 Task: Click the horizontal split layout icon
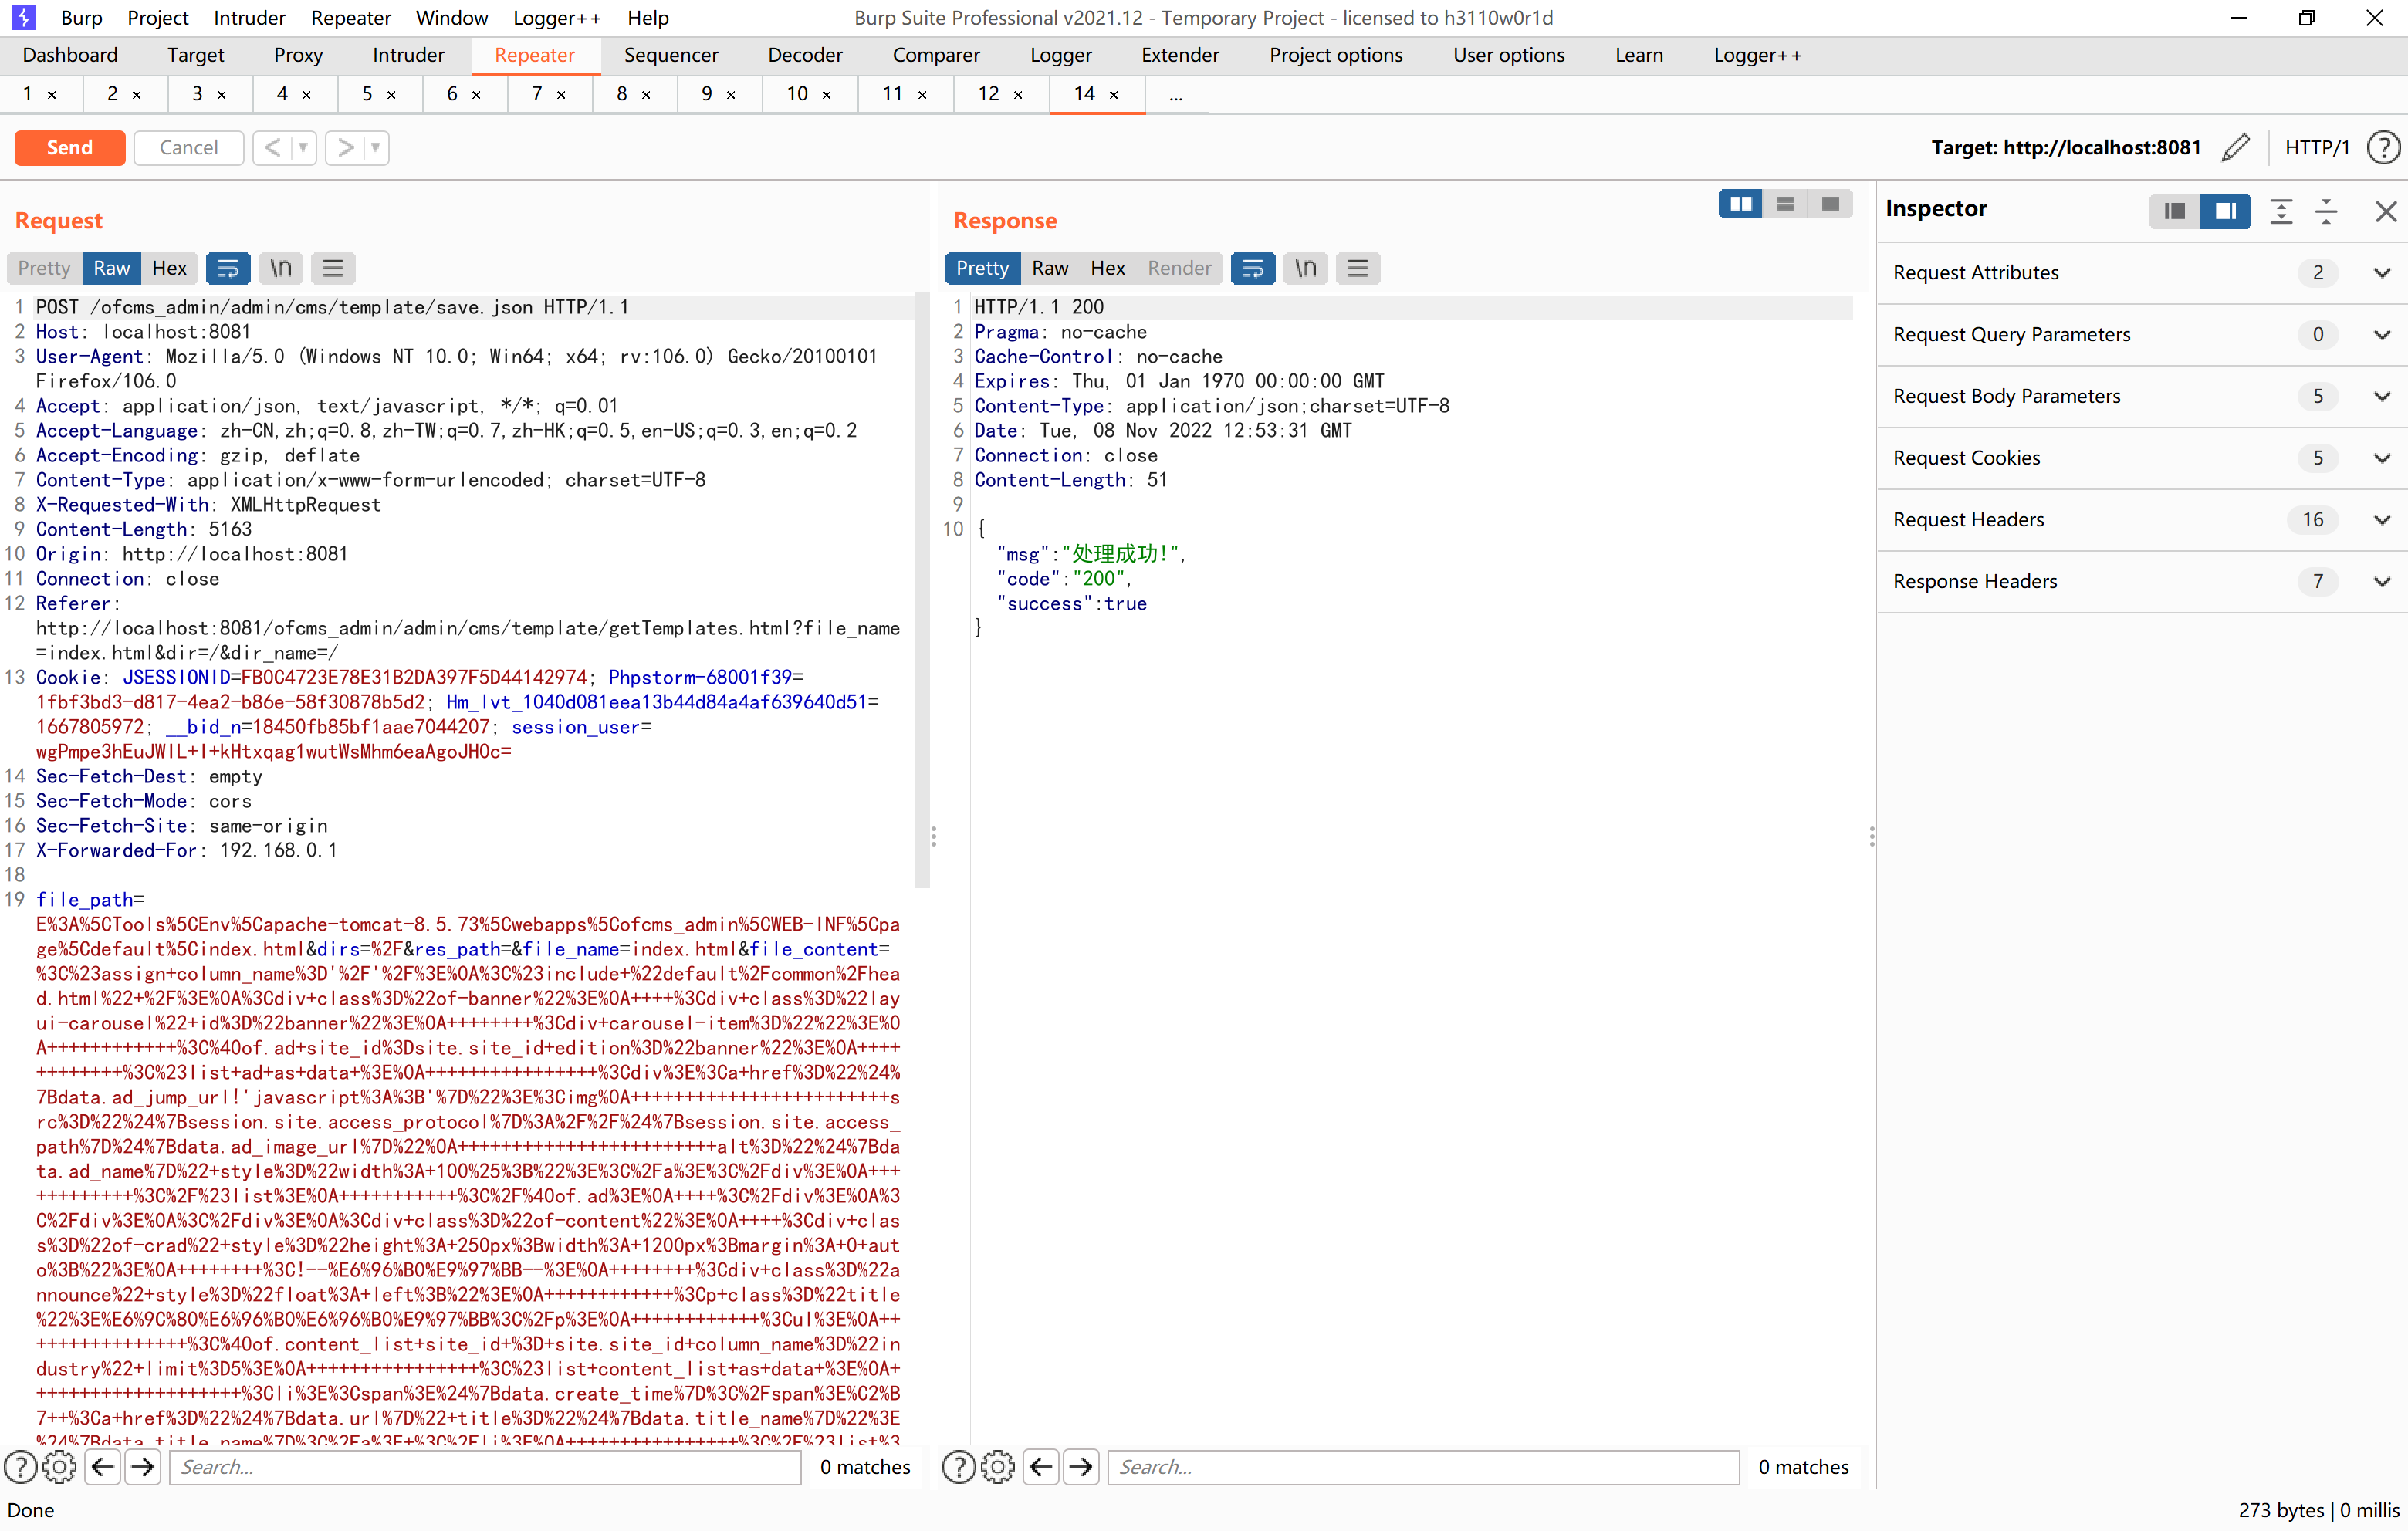point(1786,203)
